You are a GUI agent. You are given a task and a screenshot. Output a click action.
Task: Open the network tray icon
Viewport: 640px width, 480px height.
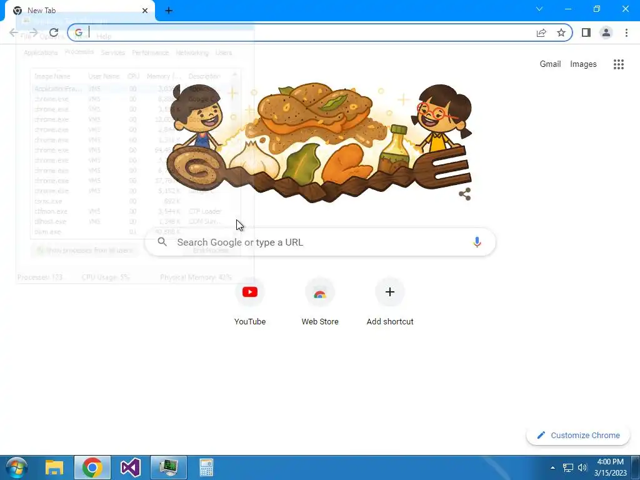point(567,467)
